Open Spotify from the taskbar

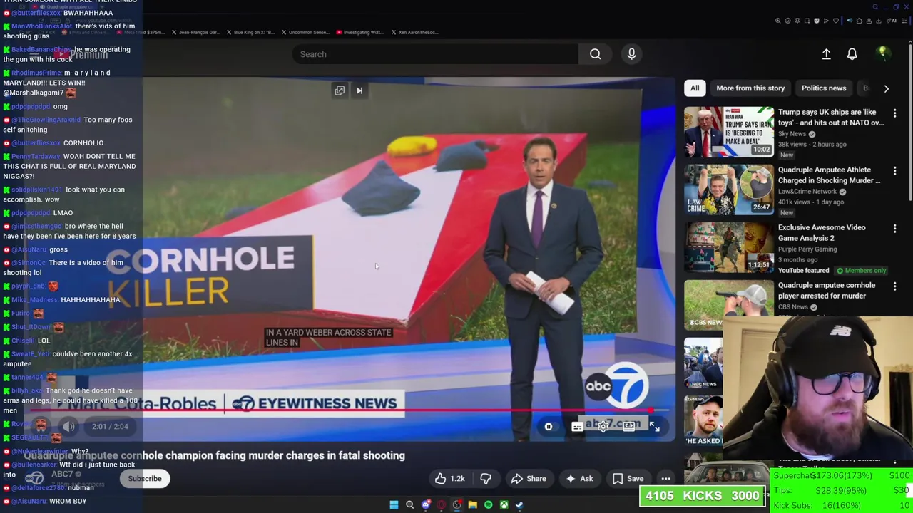[x=488, y=505]
